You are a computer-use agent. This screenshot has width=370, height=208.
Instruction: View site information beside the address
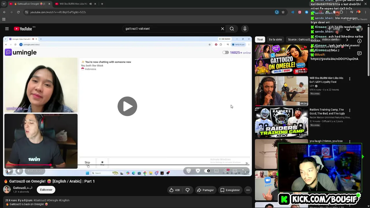pos(26,12)
